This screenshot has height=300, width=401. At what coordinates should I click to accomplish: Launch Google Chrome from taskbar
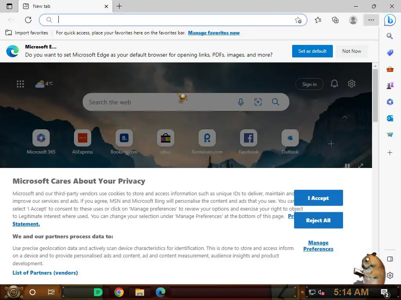click(x=119, y=292)
